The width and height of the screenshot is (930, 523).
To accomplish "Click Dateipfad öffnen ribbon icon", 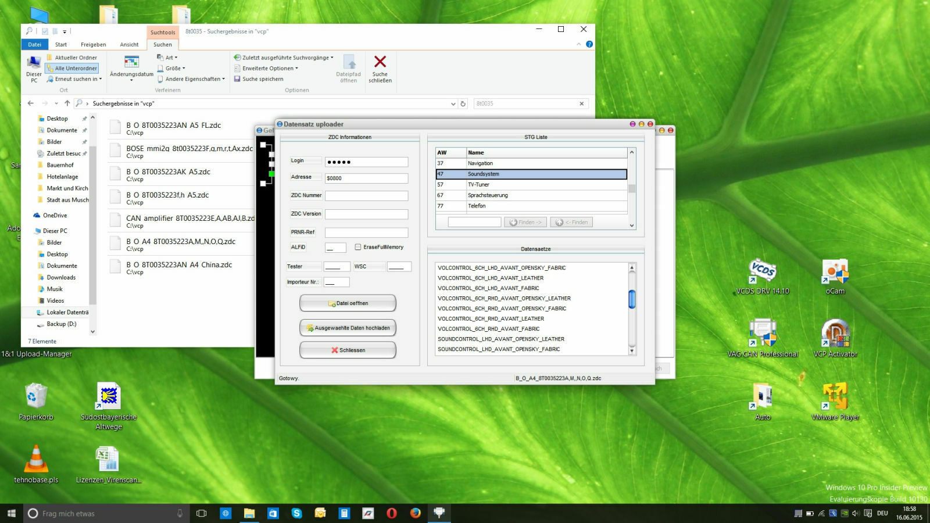I will 349,62.
